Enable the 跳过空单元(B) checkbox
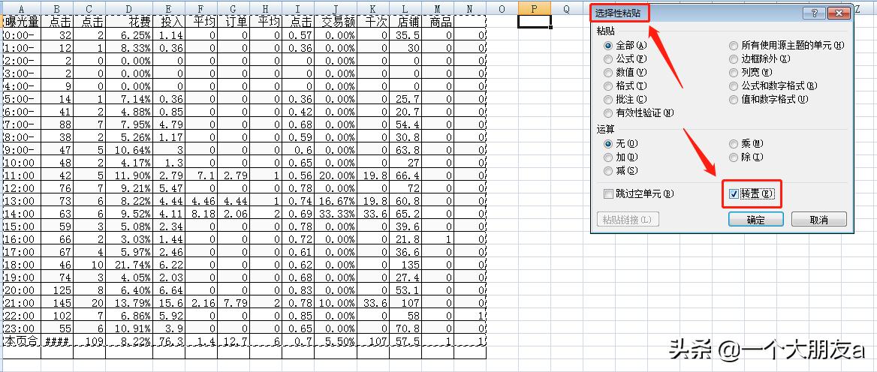Screen dimensions: 877x372 [639, 193]
